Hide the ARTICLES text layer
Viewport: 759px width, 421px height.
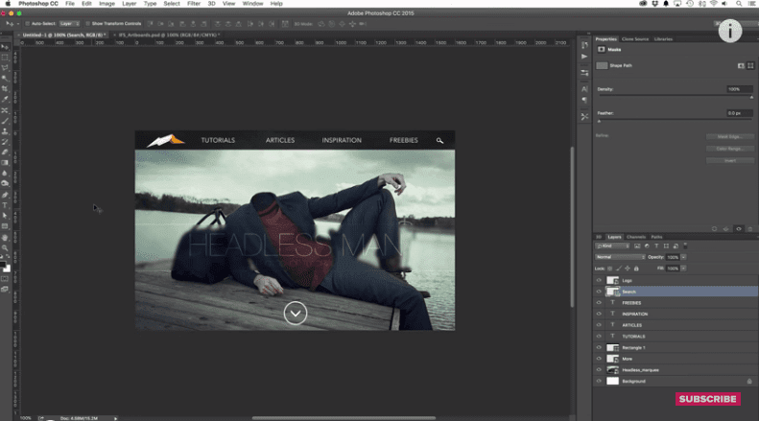pyautogui.click(x=599, y=325)
